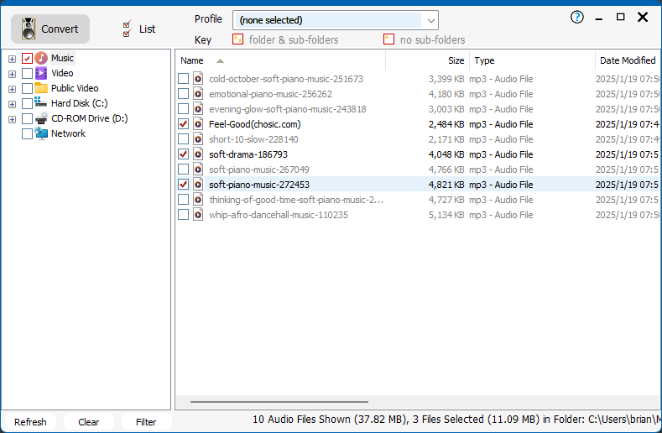
Task: Click the Filter button
Action: pos(146,422)
